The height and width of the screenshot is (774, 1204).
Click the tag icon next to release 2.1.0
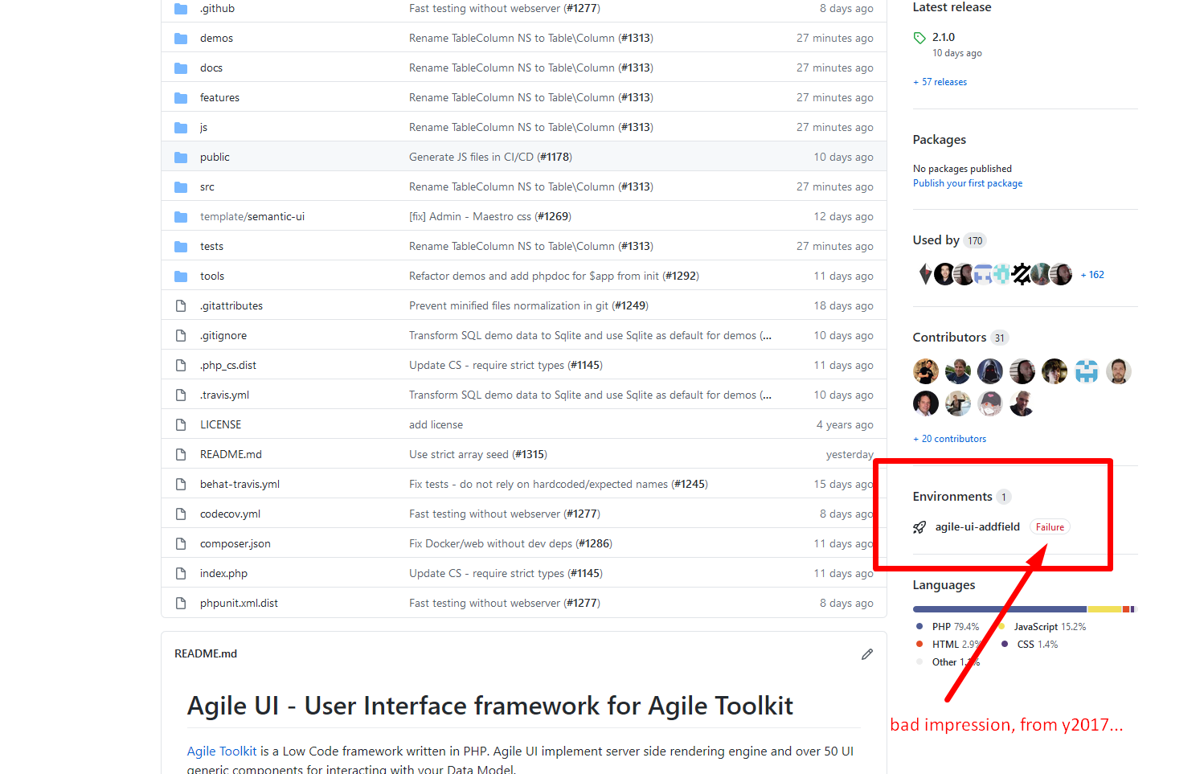point(919,36)
